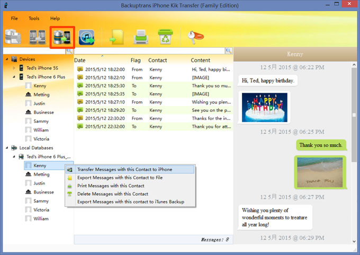Image resolution: width=360 pixels, height=255 pixels.
Task: Select Sammy under Local Databases
Action: coord(41,201)
